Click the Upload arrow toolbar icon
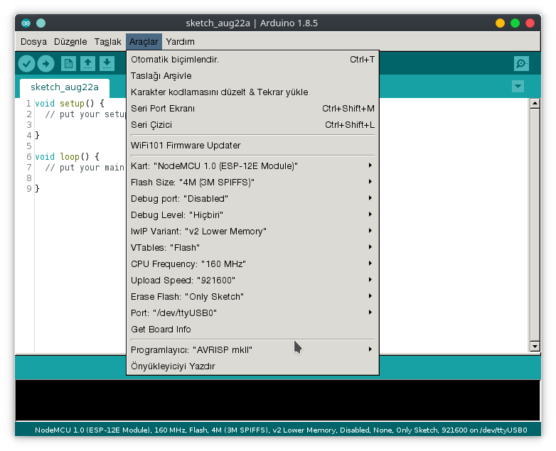 click(x=46, y=64)
